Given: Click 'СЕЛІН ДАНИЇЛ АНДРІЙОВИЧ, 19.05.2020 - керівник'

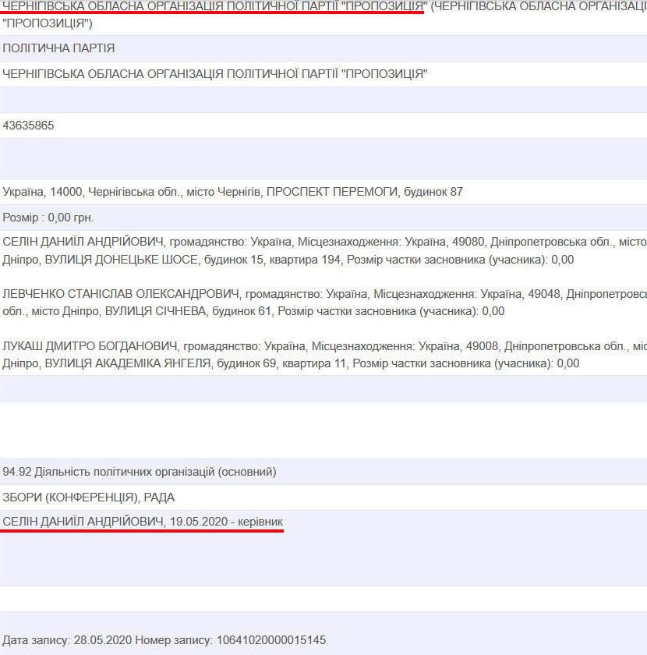Looking at the screenshot, I should click(x=143, y=522).
